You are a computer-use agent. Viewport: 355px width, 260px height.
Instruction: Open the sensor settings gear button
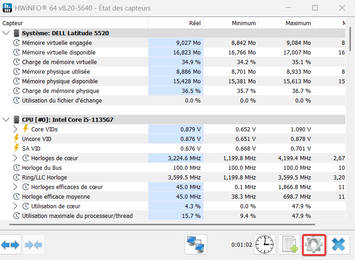pos(314,245)
